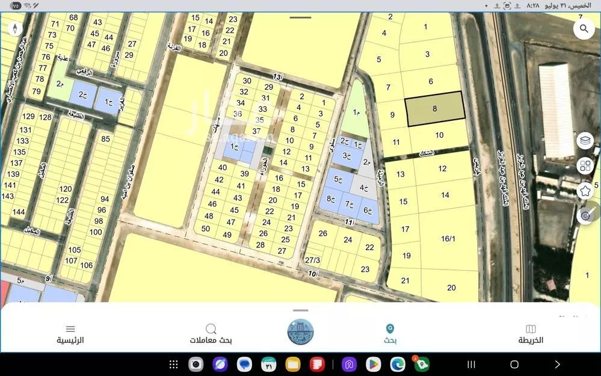Viewport: 601px width, 376px height.
Task: Tap the measure tool button below the star
Action: [x=585, y=215]
